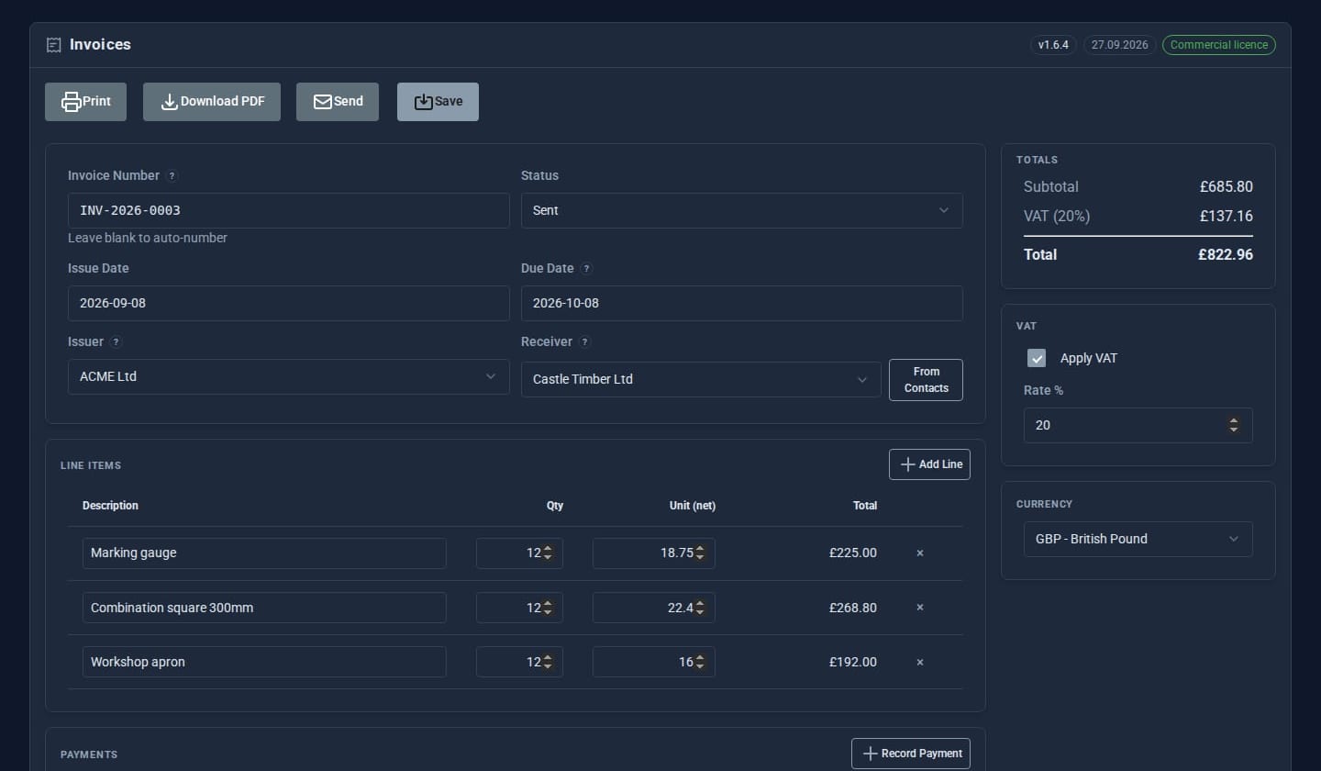
Task: Click the Commercial licence badge
Action: click(1218, 45)
